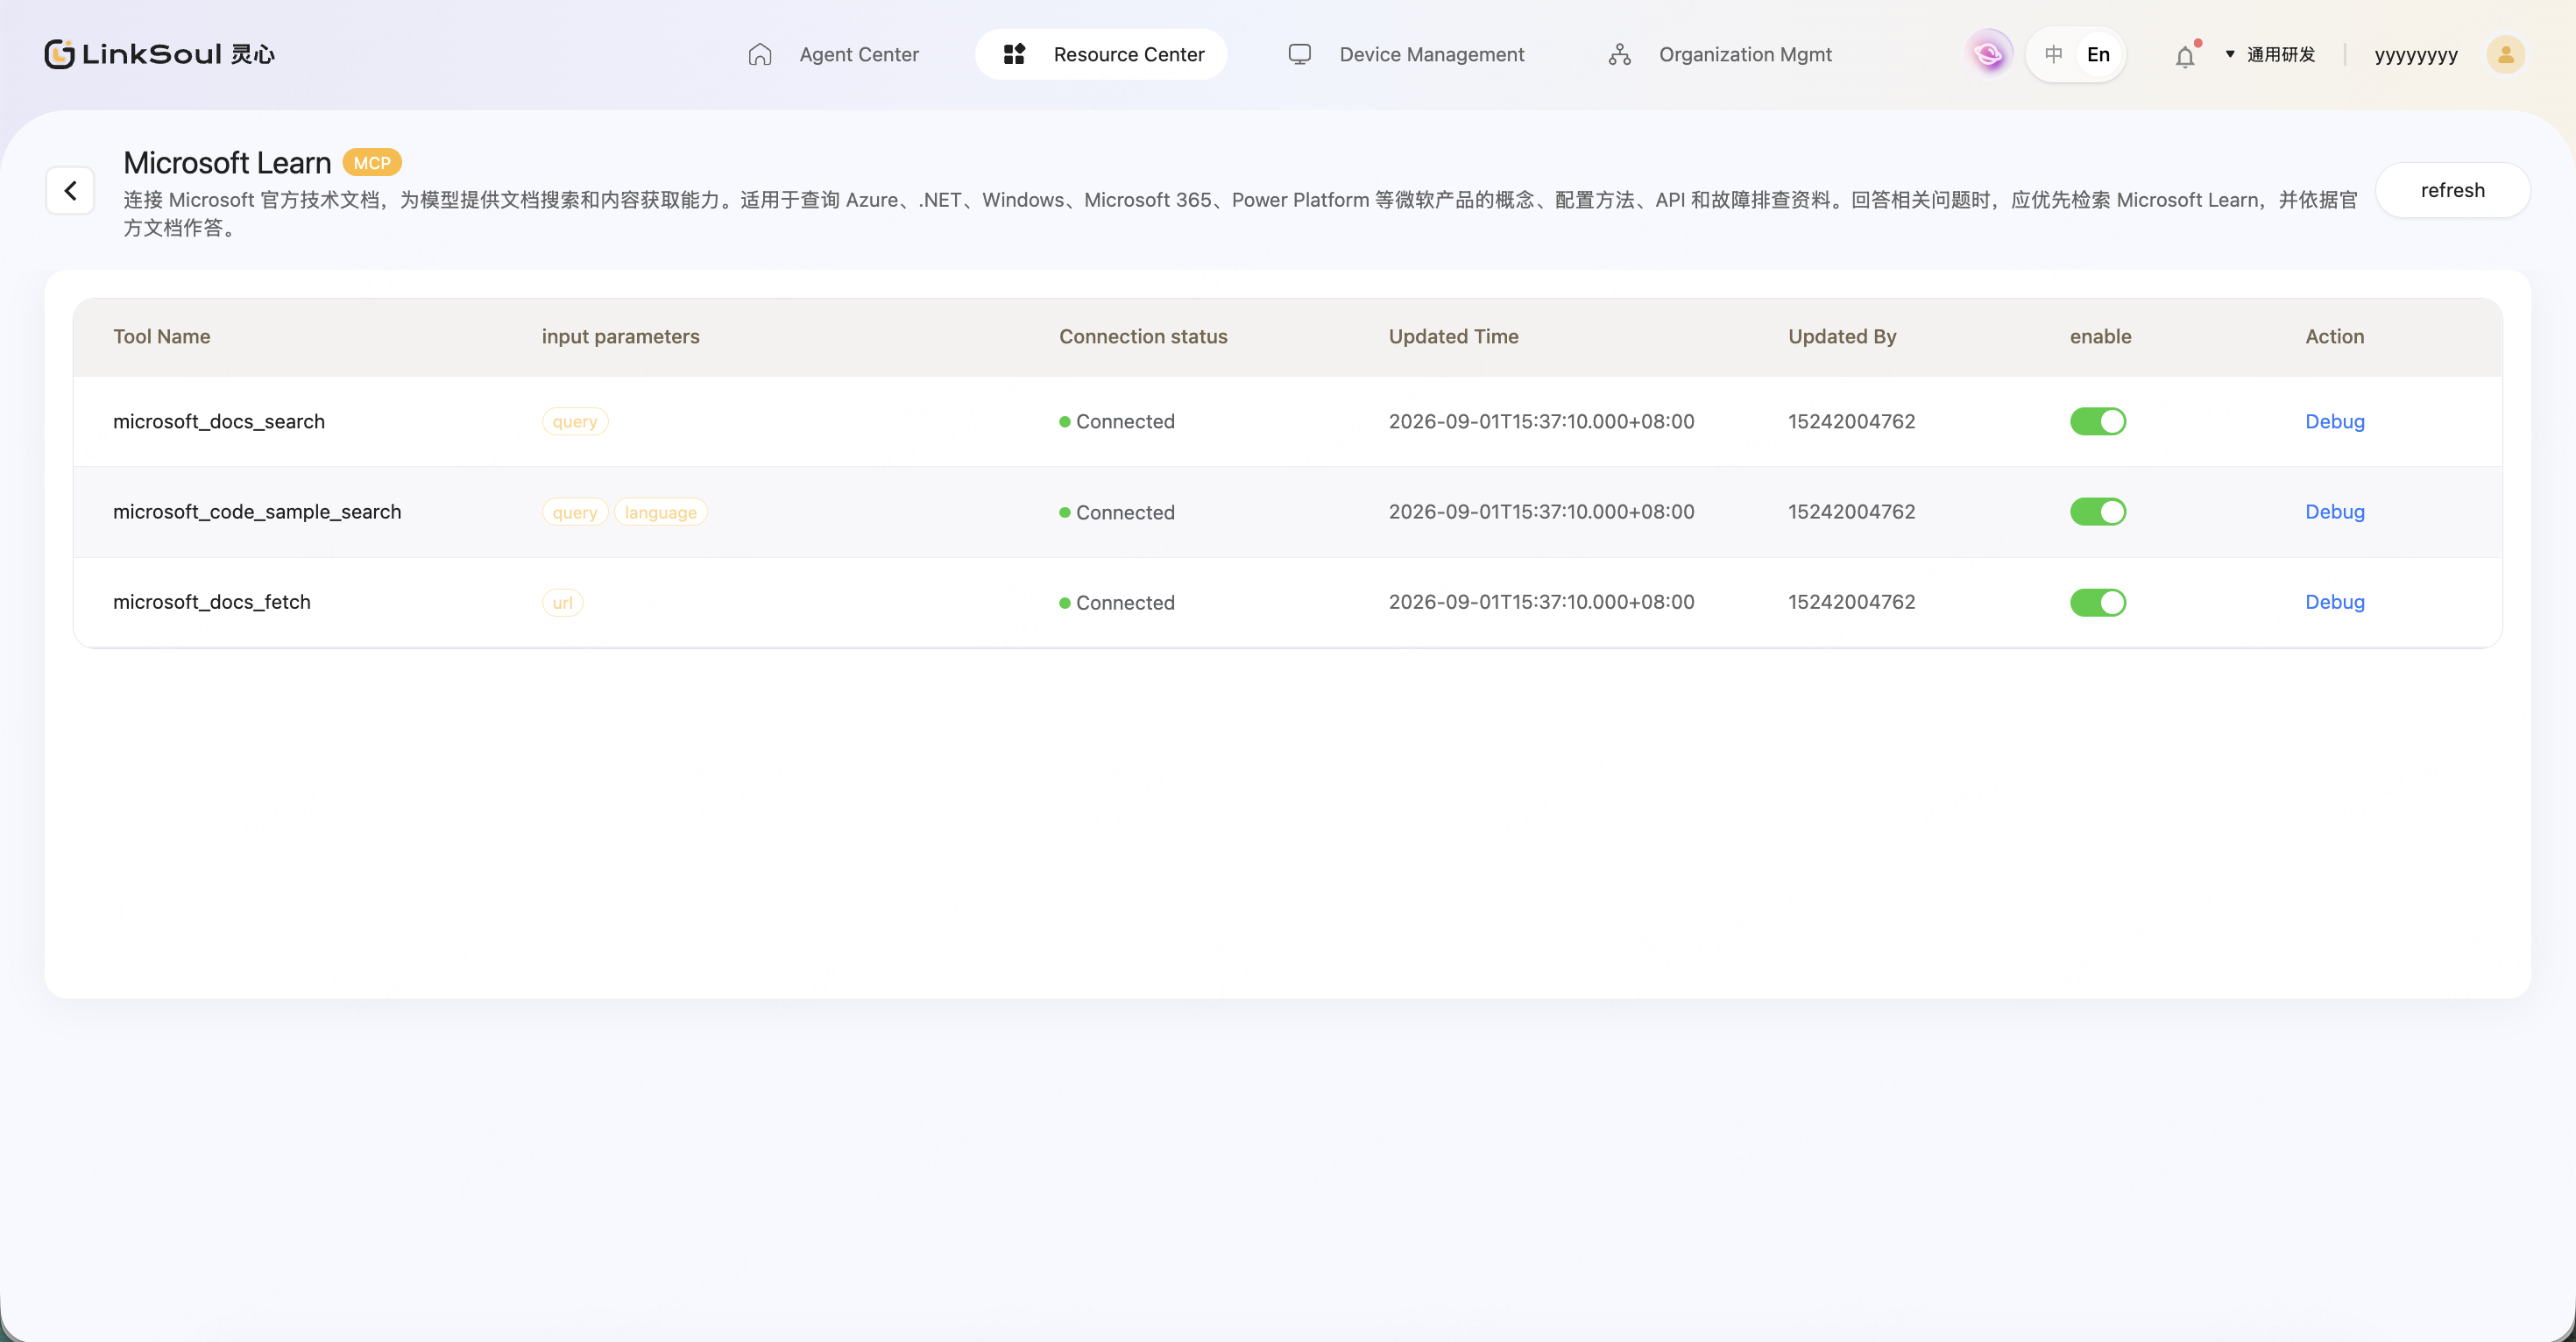2576x1342 pixels.
Task: Click the orange MCP badge
Action: [x=372, y=162]
